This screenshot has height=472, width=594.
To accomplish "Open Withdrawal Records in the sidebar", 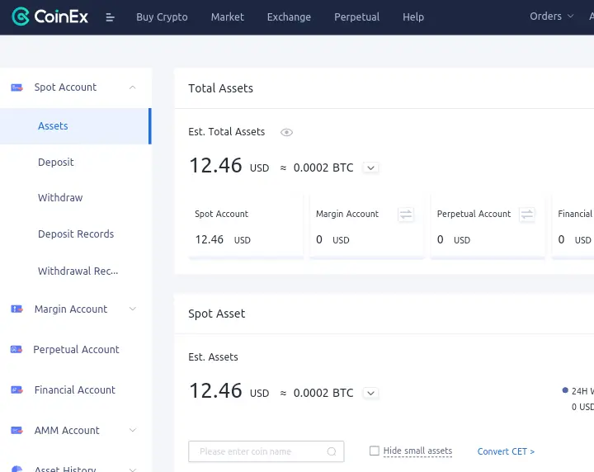I will 78,271.
